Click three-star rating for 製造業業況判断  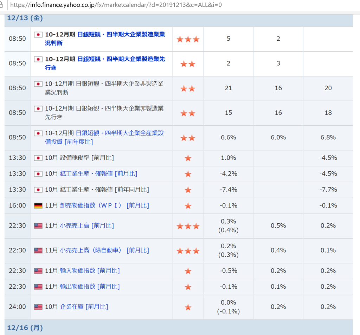pyautogui.click(x=188, y=39)
